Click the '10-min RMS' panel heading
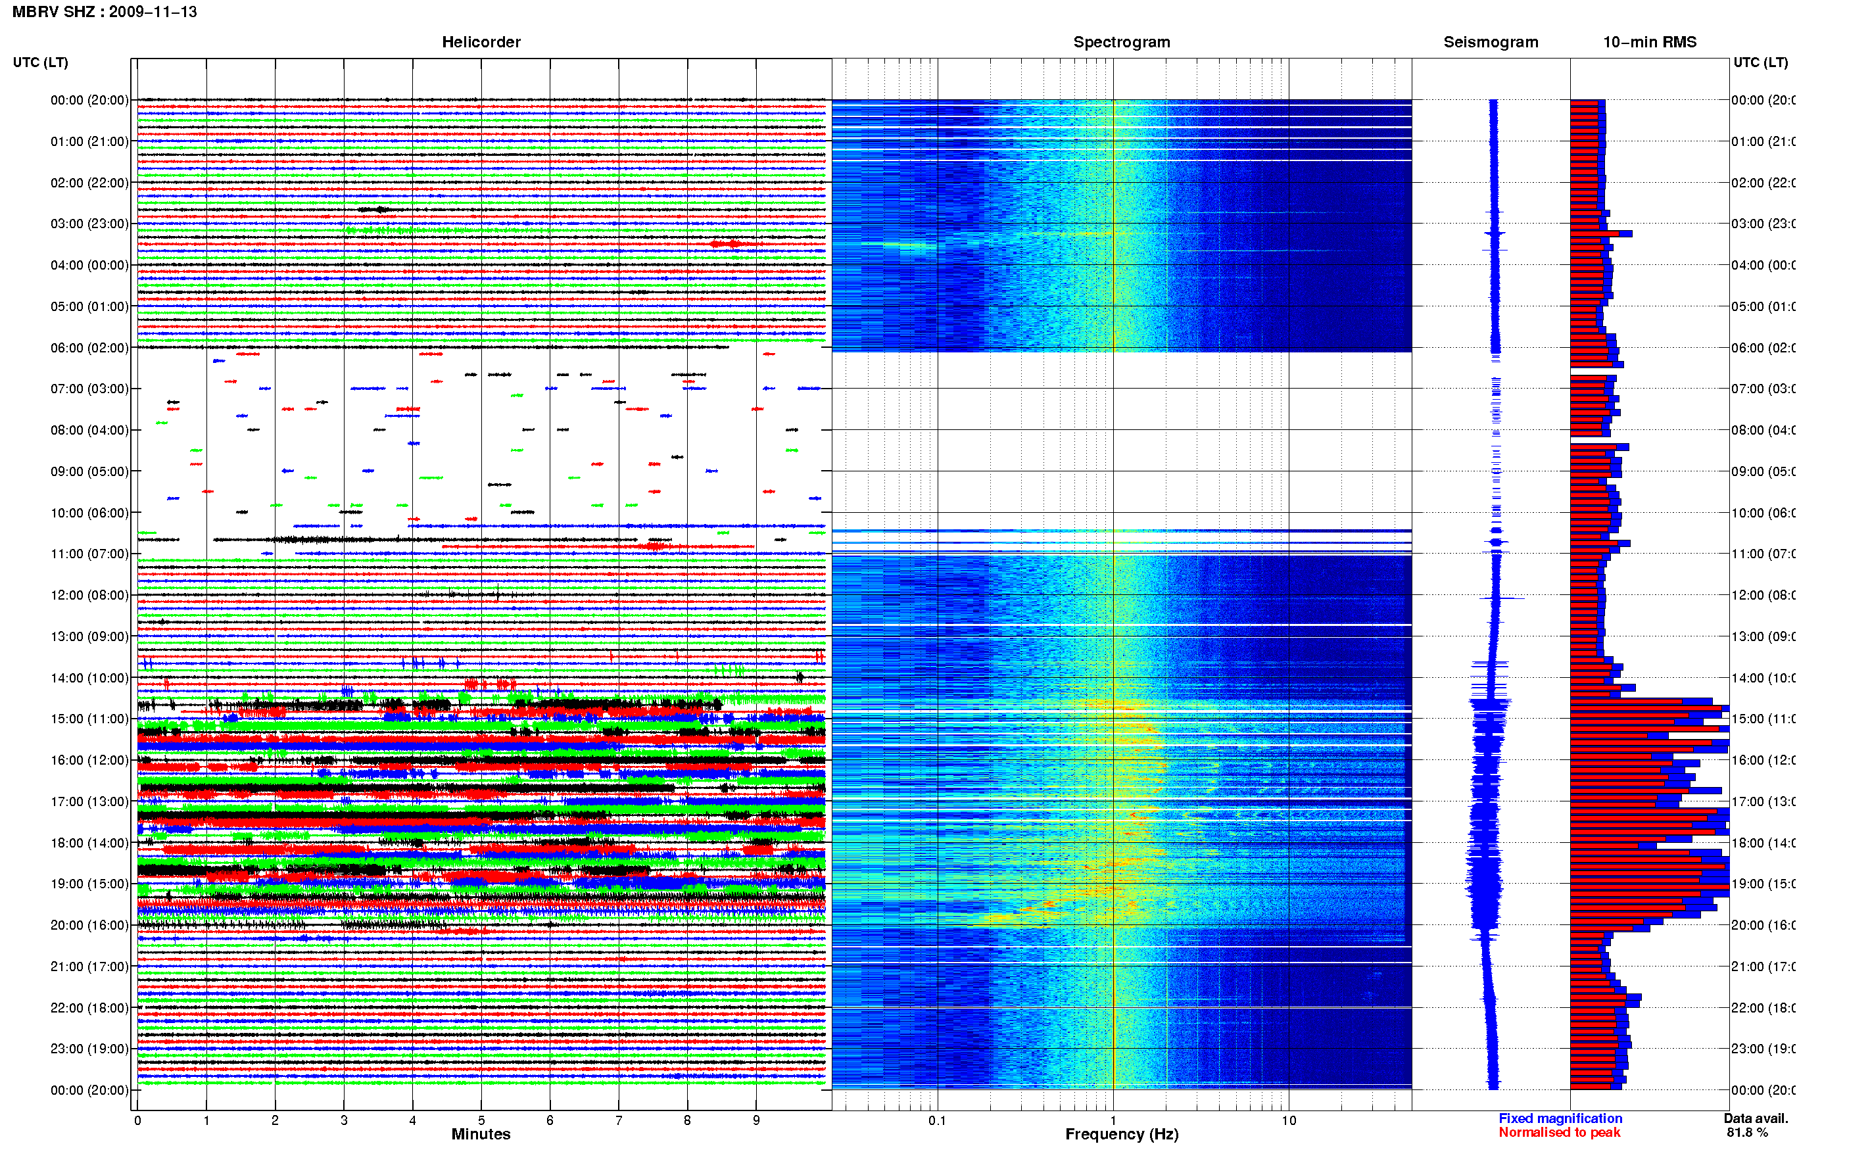The width and height of the screenshot is (1870, 1169). pos(1649,42)
